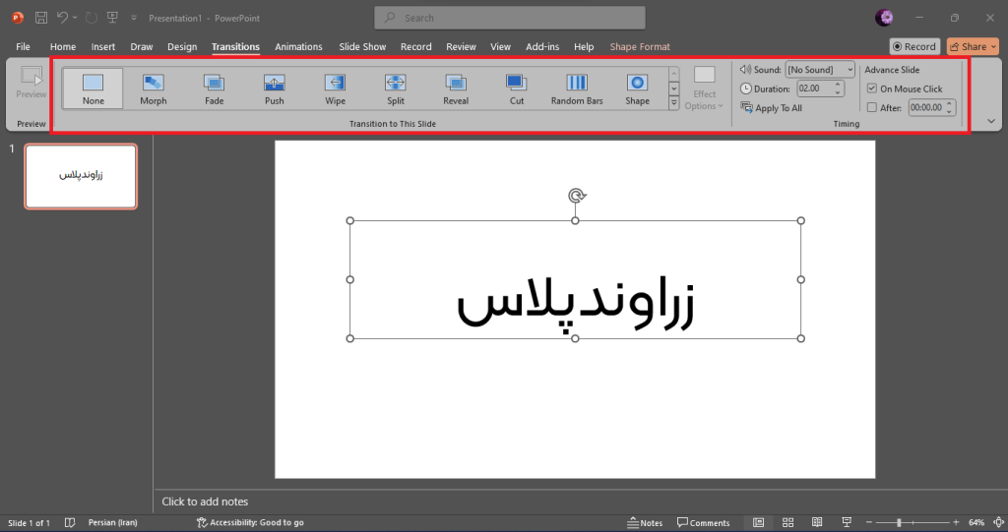Click the 64% zoom level

(x=976, y=522)
